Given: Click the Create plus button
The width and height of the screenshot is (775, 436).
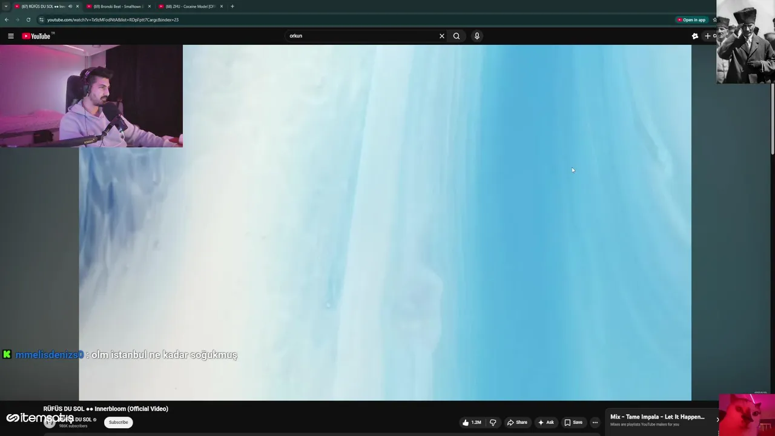Looking at the screenshot, I should click(708, 36).
